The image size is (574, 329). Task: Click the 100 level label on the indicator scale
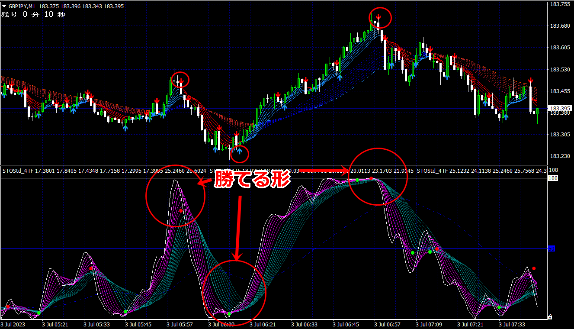point(552,178)
